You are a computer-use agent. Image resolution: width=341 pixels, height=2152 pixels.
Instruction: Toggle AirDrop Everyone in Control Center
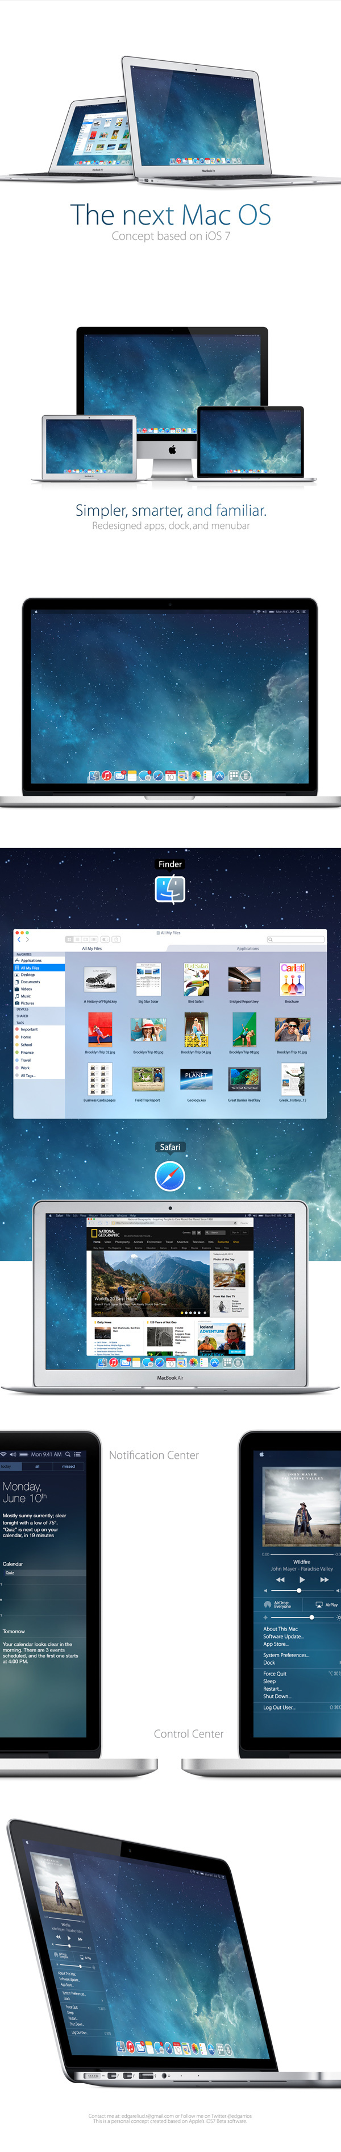click(x=279, y=1605)
